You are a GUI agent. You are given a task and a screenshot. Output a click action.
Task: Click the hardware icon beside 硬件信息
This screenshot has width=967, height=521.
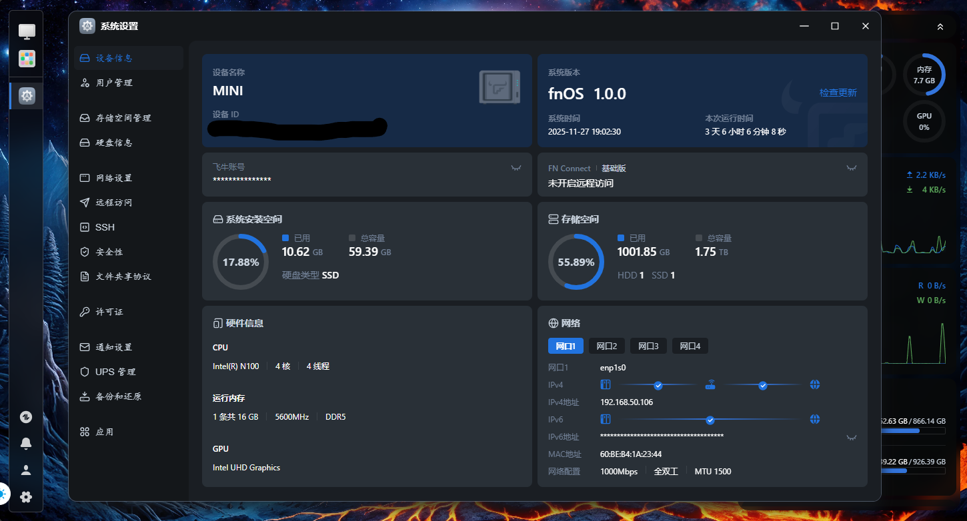coord(217,323)
